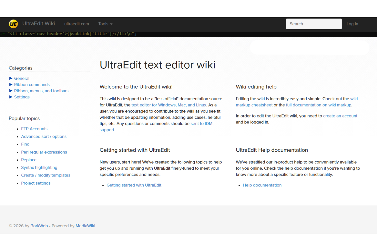Open the Tools dropdown menu
The image size is (377, 251).
105,24
